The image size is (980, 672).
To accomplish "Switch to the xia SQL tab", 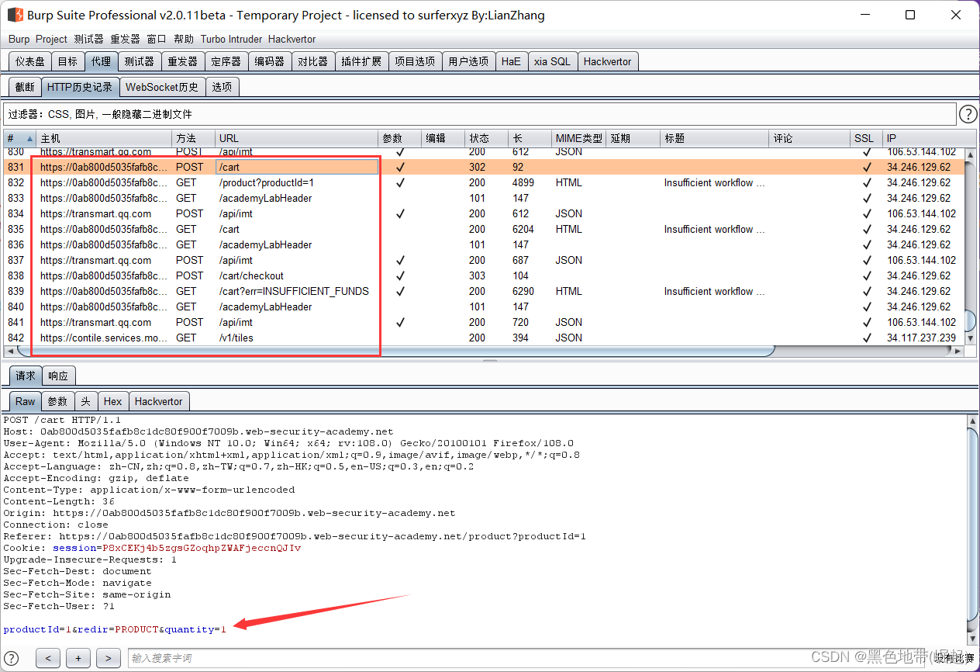I will 552,61.
